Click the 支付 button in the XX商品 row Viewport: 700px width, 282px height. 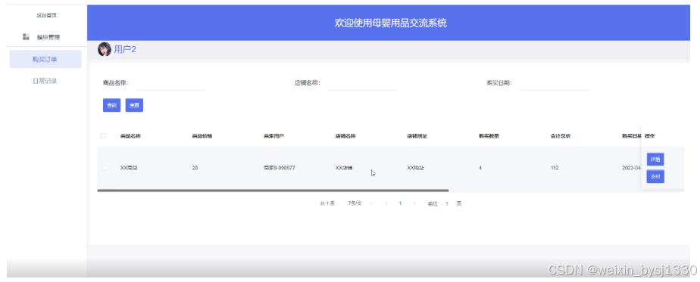[655, 176]
